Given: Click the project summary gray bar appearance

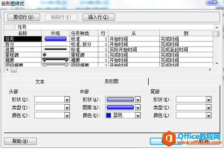Looking at the screenshot, I should (56, 65).
